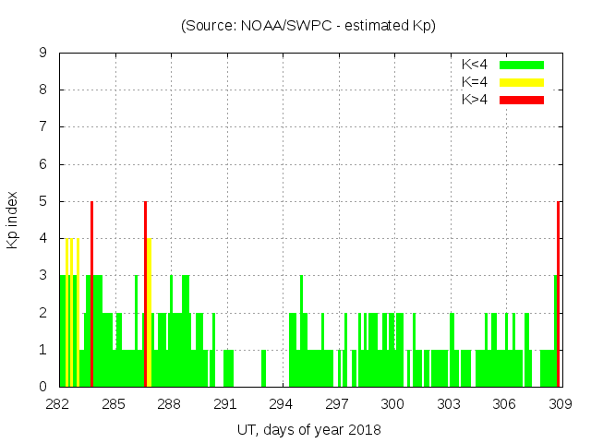This screenshot has width=591, height=443.
Task: Select the "K>4" legend text label
Action: pos(475,99)
